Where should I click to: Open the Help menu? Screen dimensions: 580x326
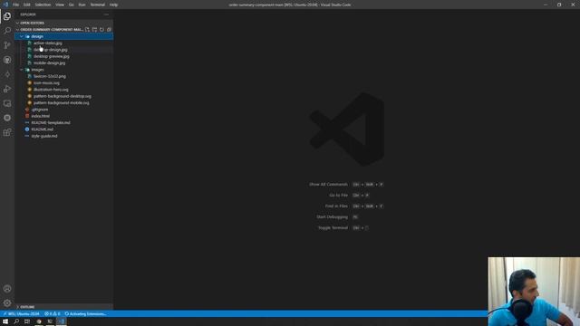[x=113, y=5]
